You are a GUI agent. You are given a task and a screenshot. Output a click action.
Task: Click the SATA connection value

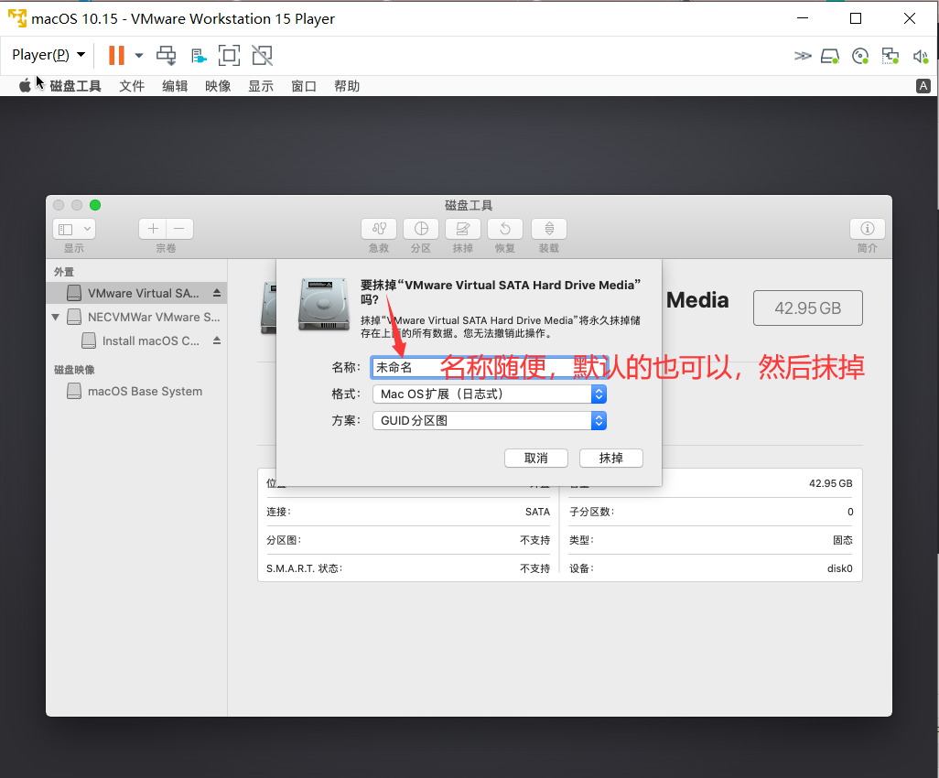point(537,512)
